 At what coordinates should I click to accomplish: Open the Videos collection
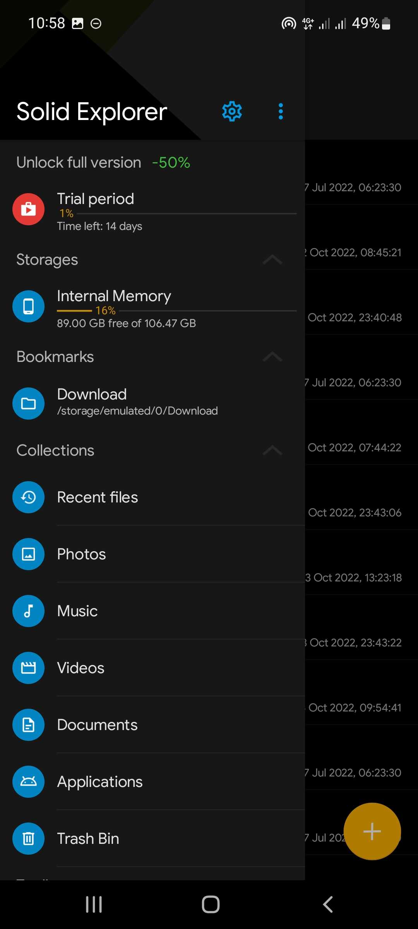tap(152, 668)
